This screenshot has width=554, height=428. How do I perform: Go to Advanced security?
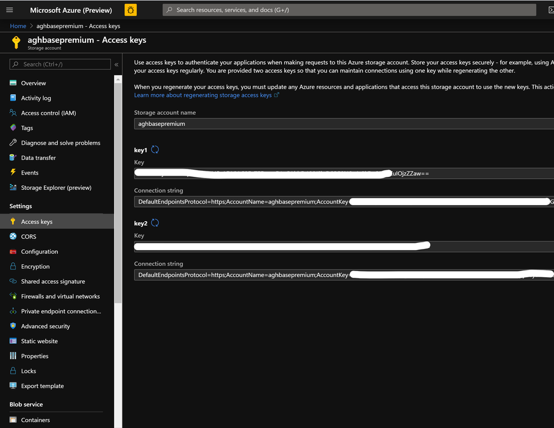click(57, 326)
